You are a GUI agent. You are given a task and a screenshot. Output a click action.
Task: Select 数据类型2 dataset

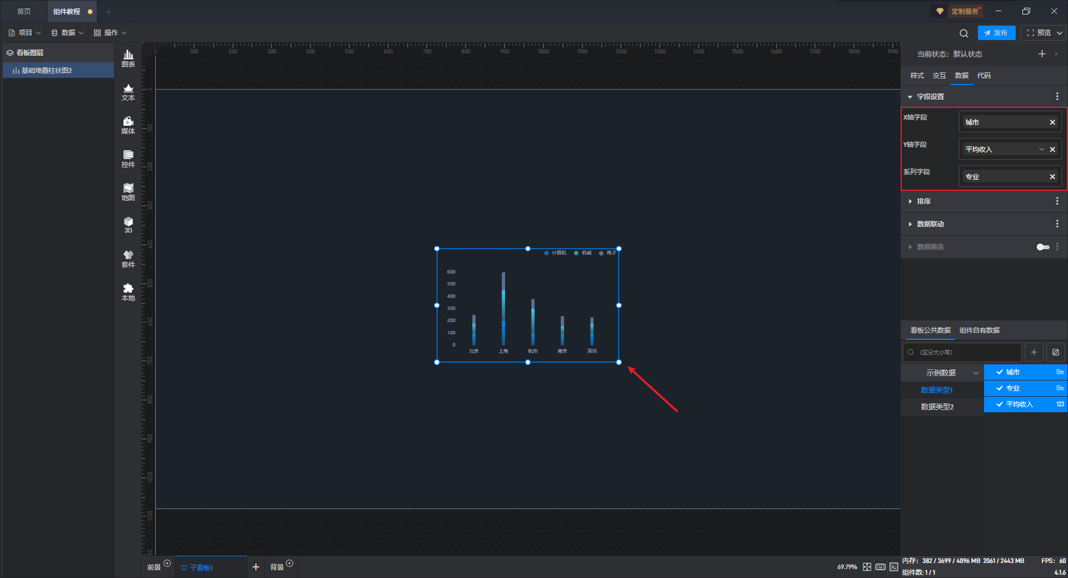click(937, 407)
